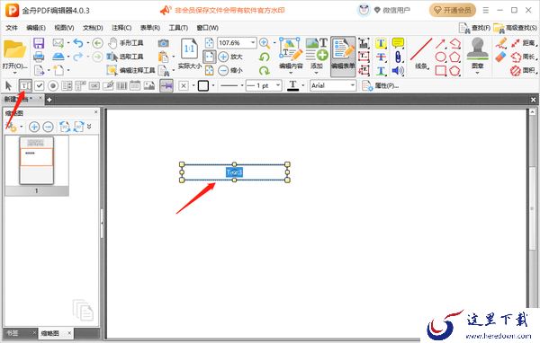Click the speaker sound annotation icon
The image size is (540, 343).
pos(398,71)
